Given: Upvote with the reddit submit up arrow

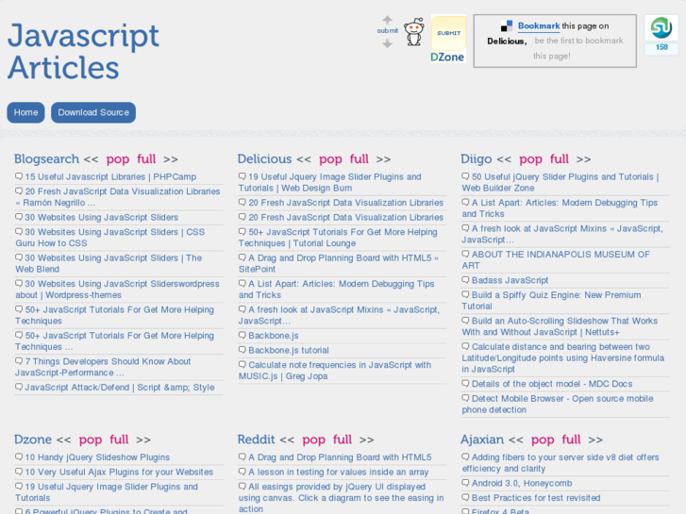Looking at the screenshot, I should 387,20.
